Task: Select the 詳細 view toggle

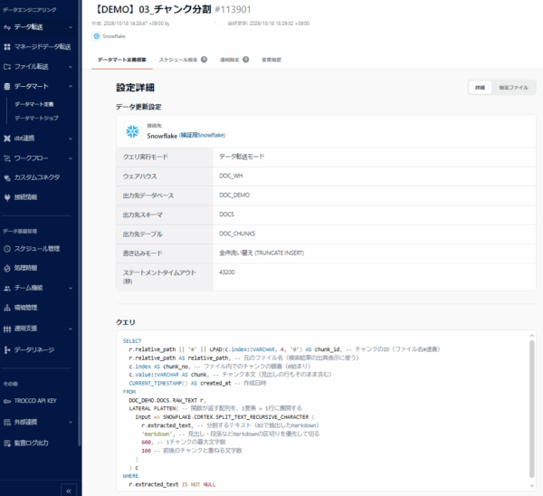Action: pyautogui.click(x=480, y=88)
